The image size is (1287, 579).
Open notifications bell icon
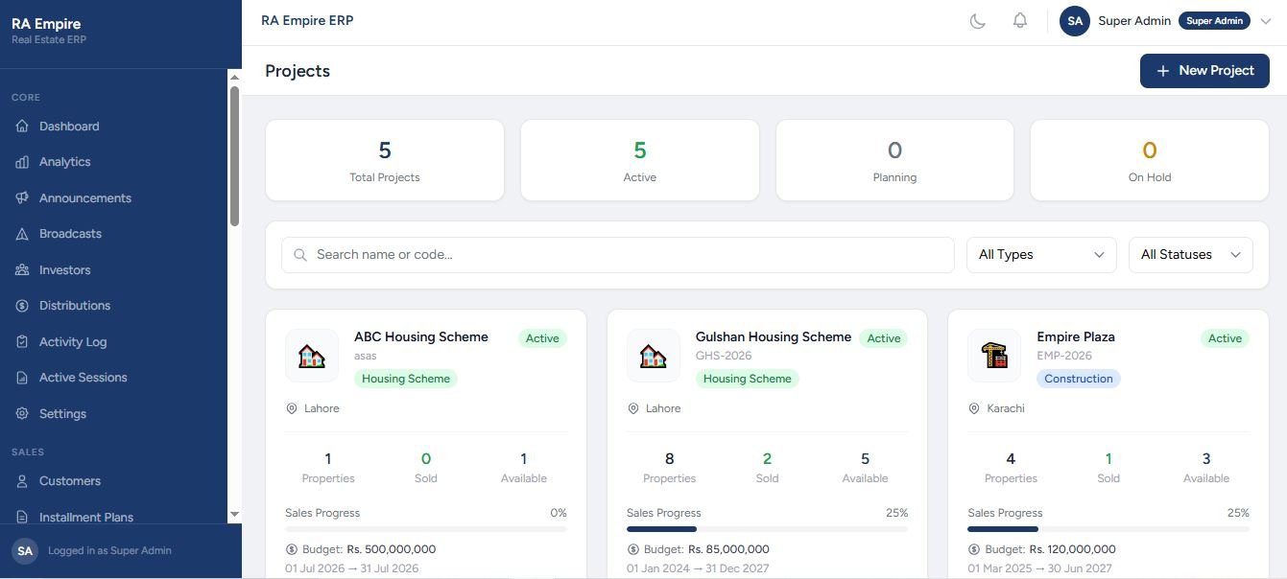click(x=1020, y=21)
